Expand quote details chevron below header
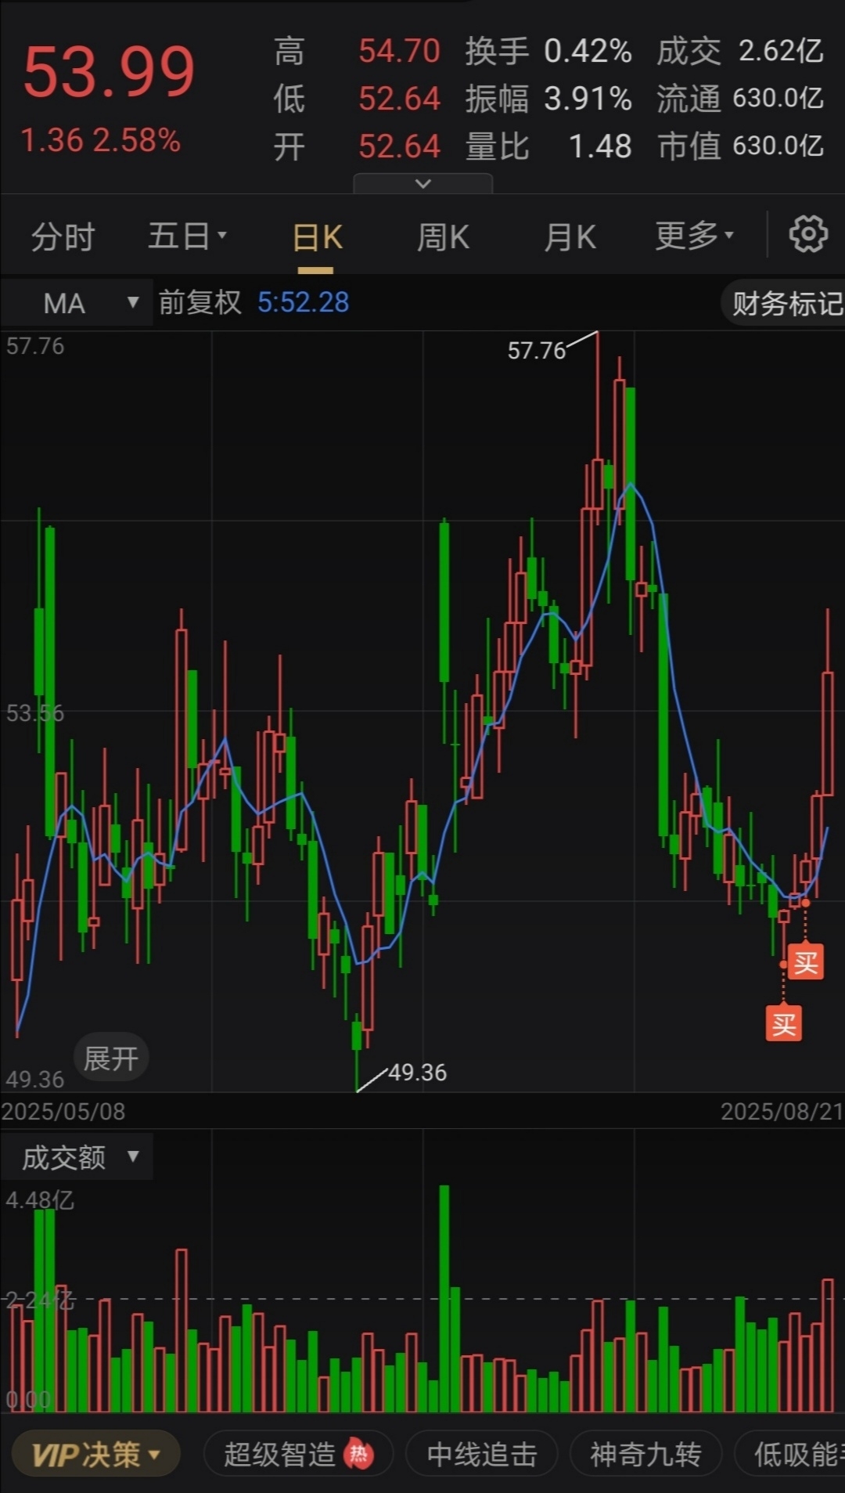The width and height of the screenshot is (845, 1493). 423,183
